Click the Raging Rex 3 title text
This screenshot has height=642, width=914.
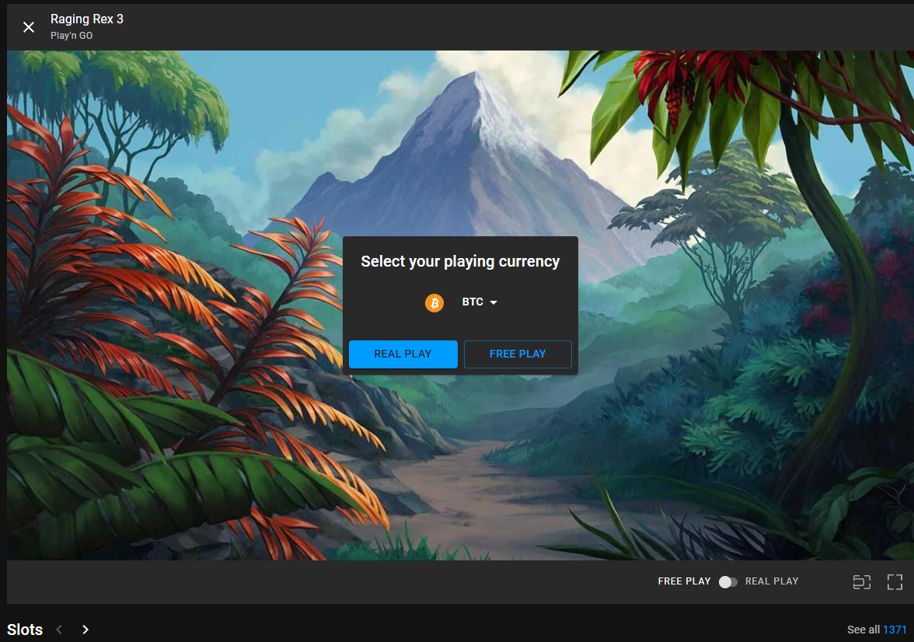[87, 19]
